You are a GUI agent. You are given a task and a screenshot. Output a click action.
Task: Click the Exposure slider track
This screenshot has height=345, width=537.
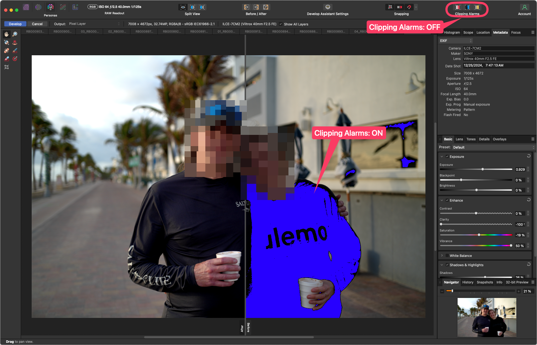click(476, 169)
